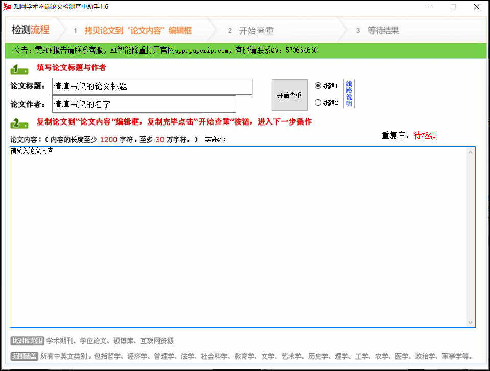Click the 待检测 repetition rate status
This screenshot has width=490, height=371.
pyautogui.click(x=426, y=135)
